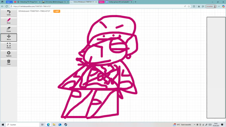Switch to Online Whiteboard tab
The image size is (226, 127).
(84, 2)
